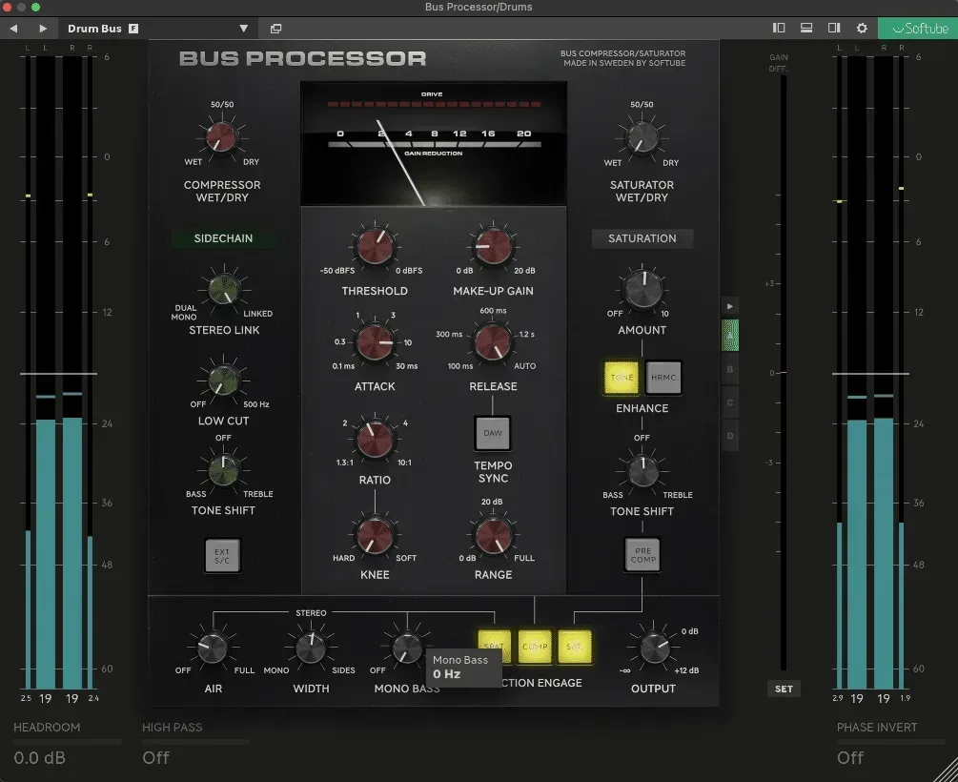The height and width of the screenshot is (782, 958).
Task: Open the preset window icon in toolbar
Action: 276,28
